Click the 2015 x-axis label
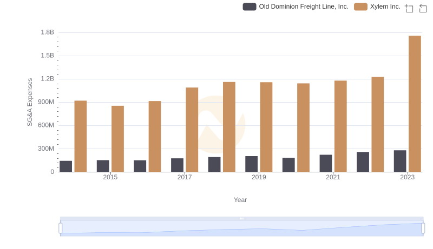Viewport: 433px width, 249px height. point(110,177)
